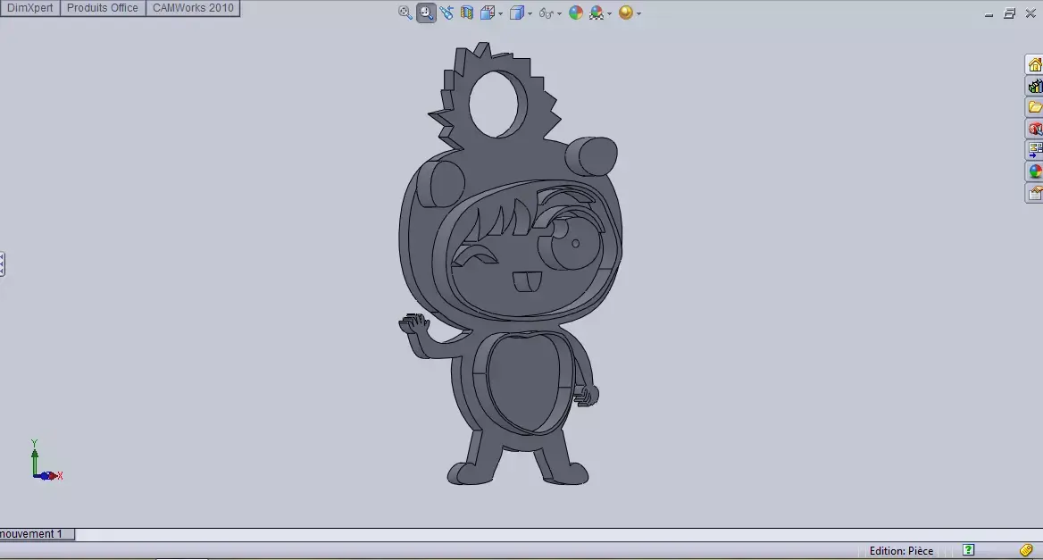Image resolution: width=1043 pixels, height=560 pixels.
Task: Close the document window
Action: (x=1030, y=13)
